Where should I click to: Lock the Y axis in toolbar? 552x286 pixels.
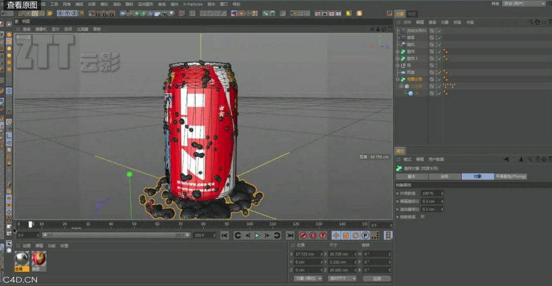coord(67,13)
